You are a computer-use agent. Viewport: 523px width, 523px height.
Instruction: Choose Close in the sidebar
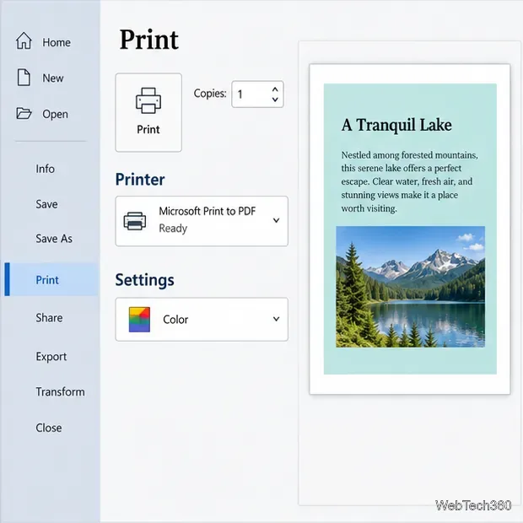pos(49,428)
